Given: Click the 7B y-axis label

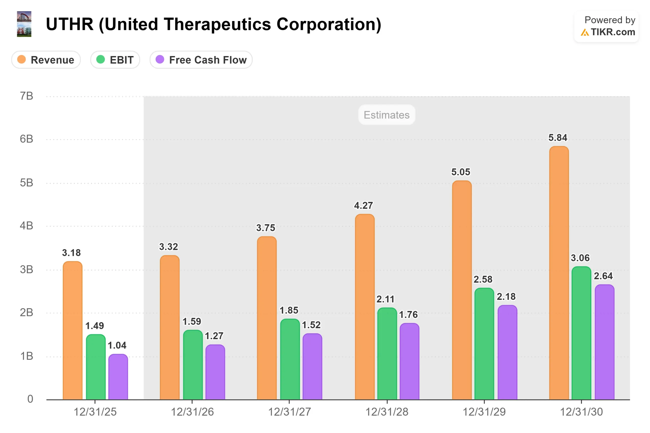Looking at the screenshot, I should (26, 96).
